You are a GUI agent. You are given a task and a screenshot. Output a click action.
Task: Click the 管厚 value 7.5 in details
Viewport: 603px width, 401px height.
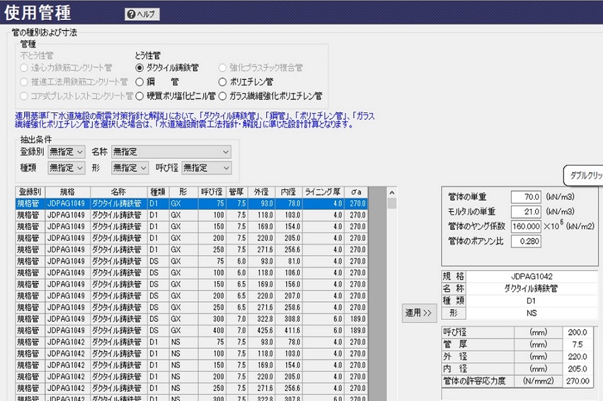[x=577, y=345]
